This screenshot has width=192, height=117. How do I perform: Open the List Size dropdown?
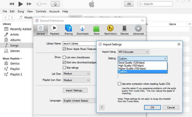tap(77, 73)
